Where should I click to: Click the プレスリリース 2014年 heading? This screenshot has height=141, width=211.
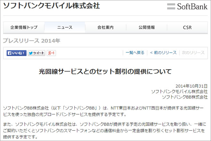31,40
